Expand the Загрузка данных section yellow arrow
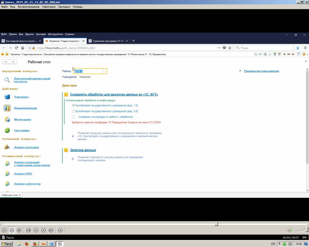Screen dimensions: 309x247 coord(66,150)
